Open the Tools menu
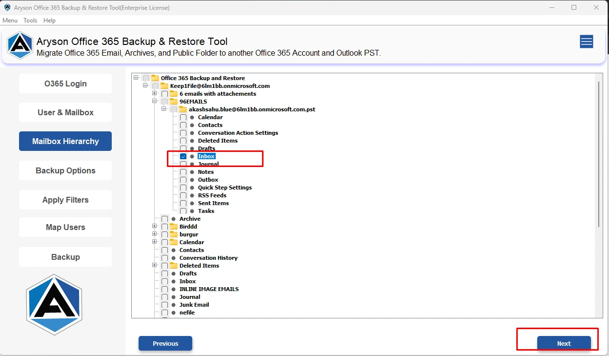The height and width of the screenshot is (356, 609). coord(30,21)
